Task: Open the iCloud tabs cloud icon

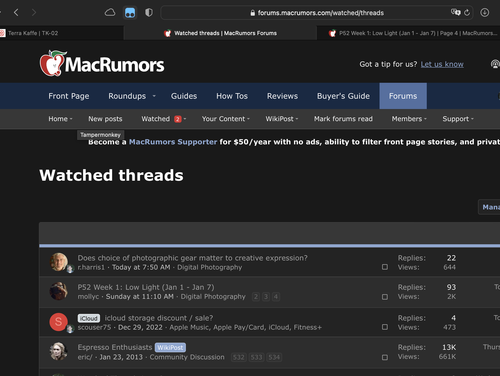Action: 110,12
